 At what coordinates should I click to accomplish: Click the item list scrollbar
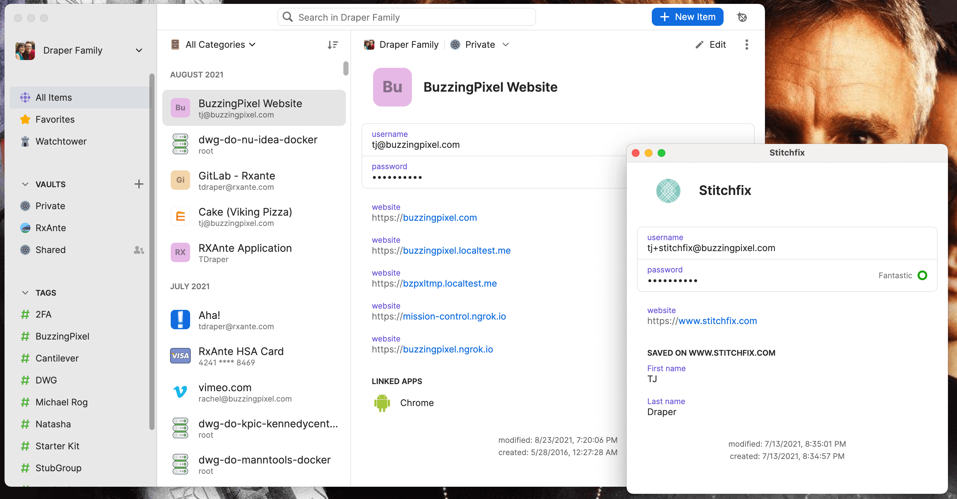pos(346,68)
